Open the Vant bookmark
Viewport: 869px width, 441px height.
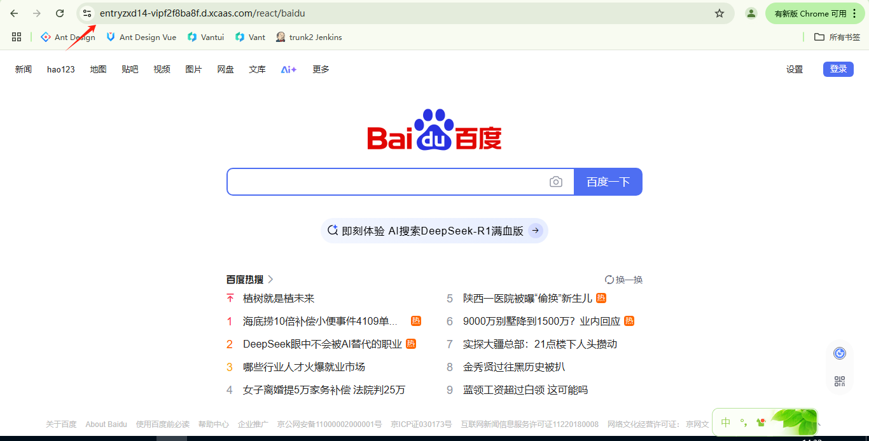(x=250, y=37)
